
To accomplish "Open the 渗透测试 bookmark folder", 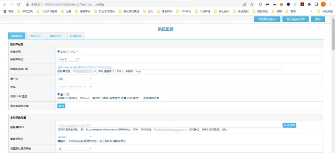I will (241, 11).
